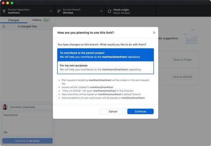Viewport: 211px width, 146px height.
Task: Click the branch icon next to develop
Action: [x=59, y=11]
